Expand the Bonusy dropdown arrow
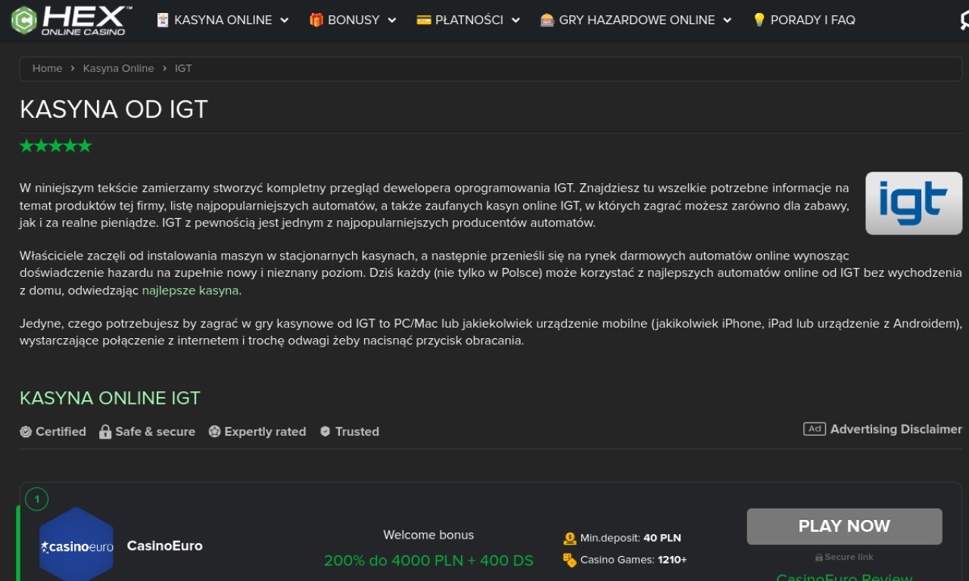The image size is (969, 581). (392, 20)
